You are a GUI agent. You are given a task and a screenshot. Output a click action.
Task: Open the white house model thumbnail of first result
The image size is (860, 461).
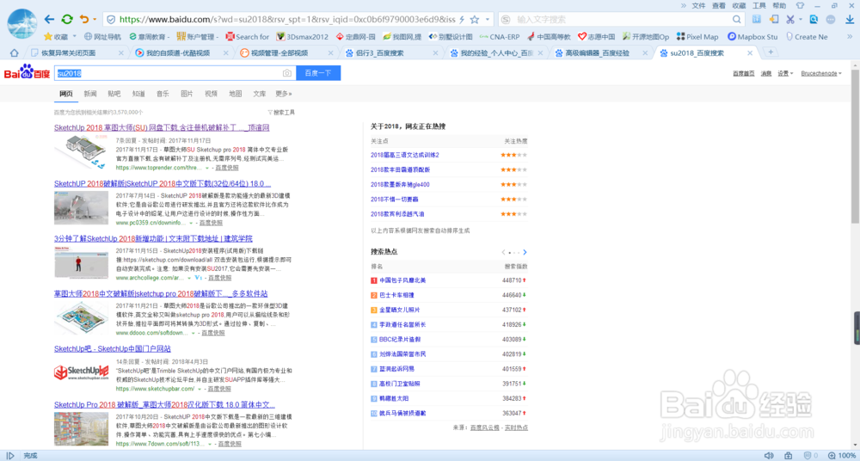81,152
